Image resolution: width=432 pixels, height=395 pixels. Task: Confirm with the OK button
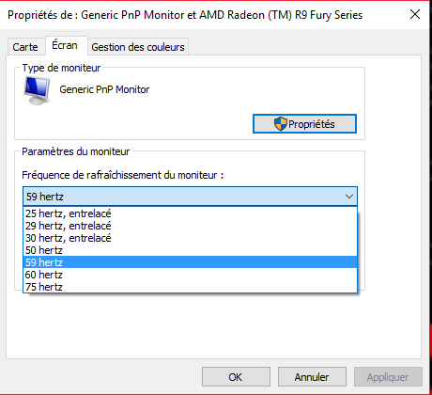tap(236, 377)
